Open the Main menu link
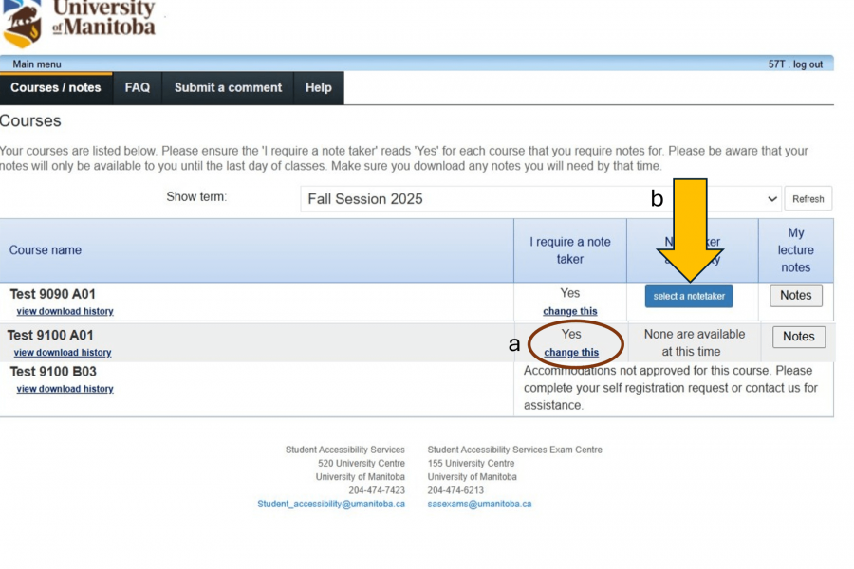Viewport: 854px width, 569px height. (37, 64)
